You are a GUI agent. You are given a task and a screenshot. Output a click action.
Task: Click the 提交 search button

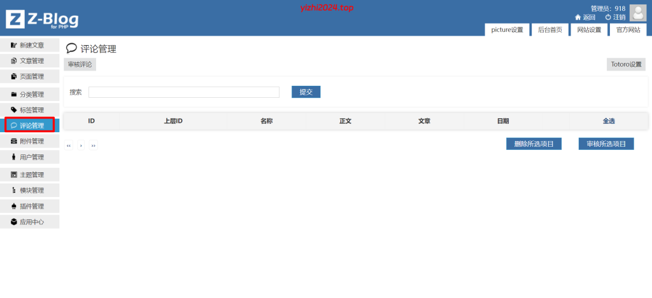[x=306, y=92]
